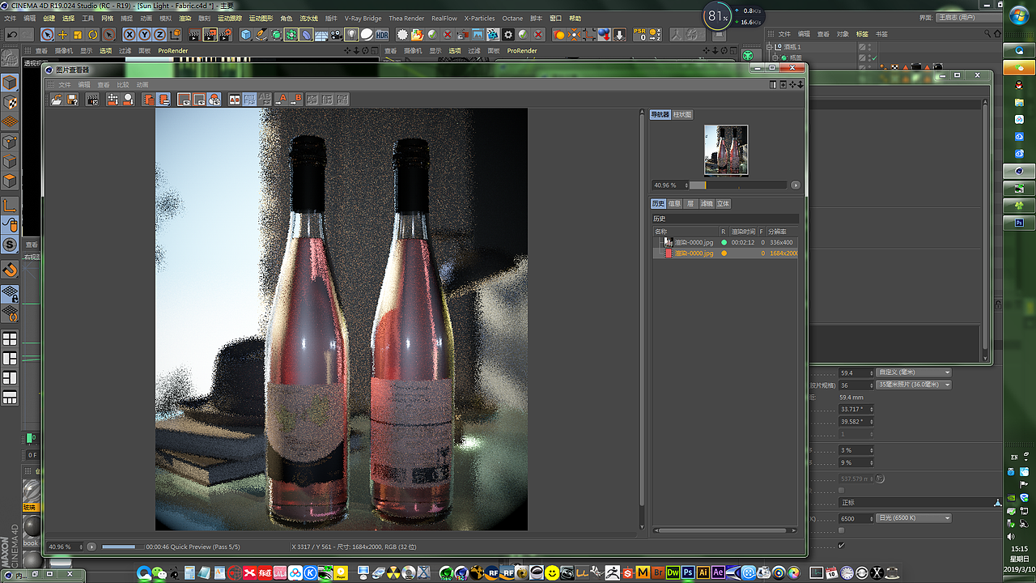Toggle the Enable Snap S icon
This screenshot has height=583, width=1036.
[10, 245]
